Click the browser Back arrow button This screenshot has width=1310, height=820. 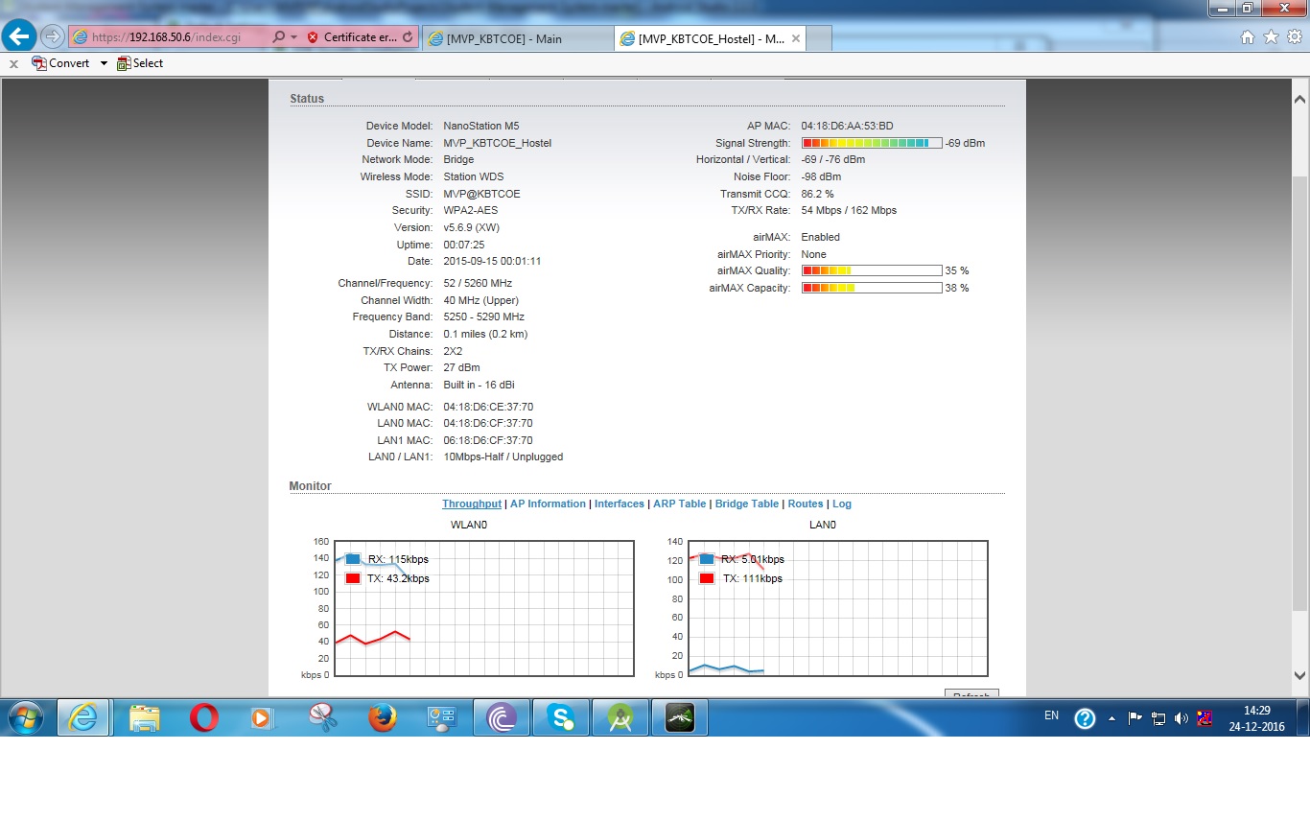(x=20, y=37)
